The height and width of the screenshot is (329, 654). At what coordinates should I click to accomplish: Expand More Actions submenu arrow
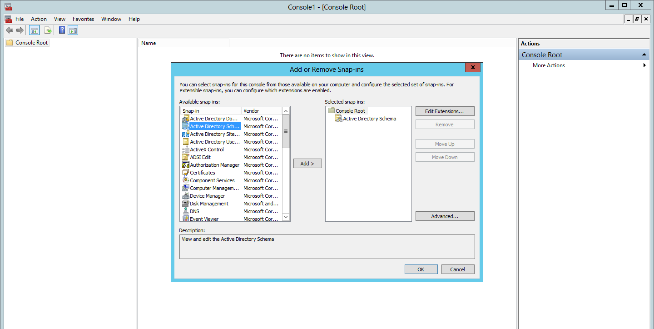click(644, 65)
